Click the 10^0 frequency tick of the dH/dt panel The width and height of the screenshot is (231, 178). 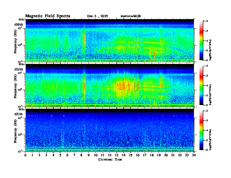[20, 45]
